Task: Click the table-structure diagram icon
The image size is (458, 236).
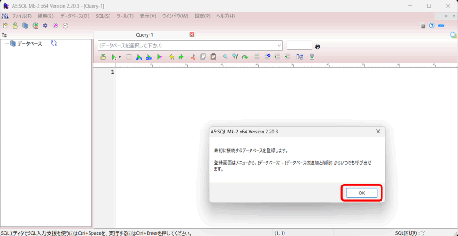Action: [299, 57]
